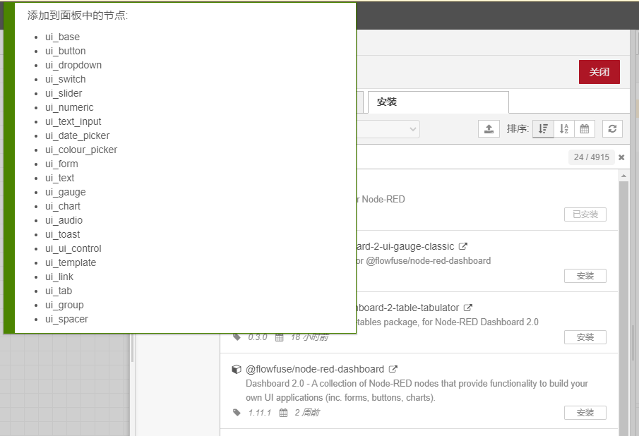Open external link for @flowfuse/node-red-dashboard package
The height and width of the screenshot is (436, 639).
(x=393, y=368)
